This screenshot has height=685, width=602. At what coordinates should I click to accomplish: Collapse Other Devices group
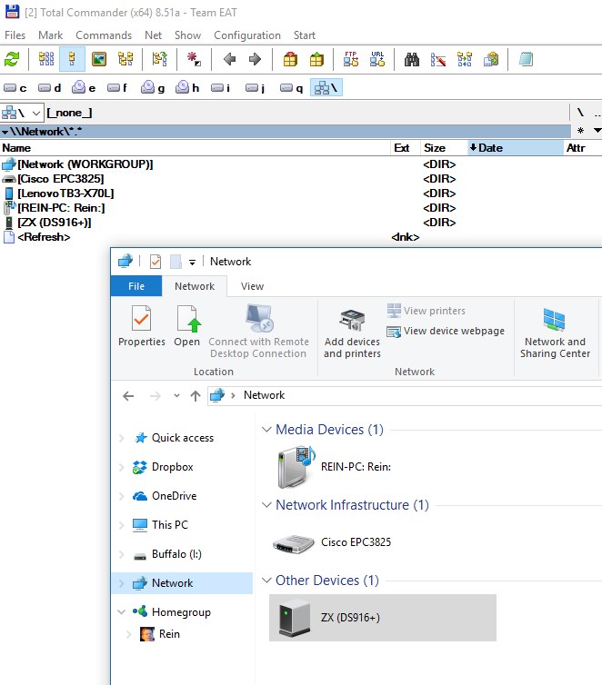pyautogui.click(x=266, y=581)
